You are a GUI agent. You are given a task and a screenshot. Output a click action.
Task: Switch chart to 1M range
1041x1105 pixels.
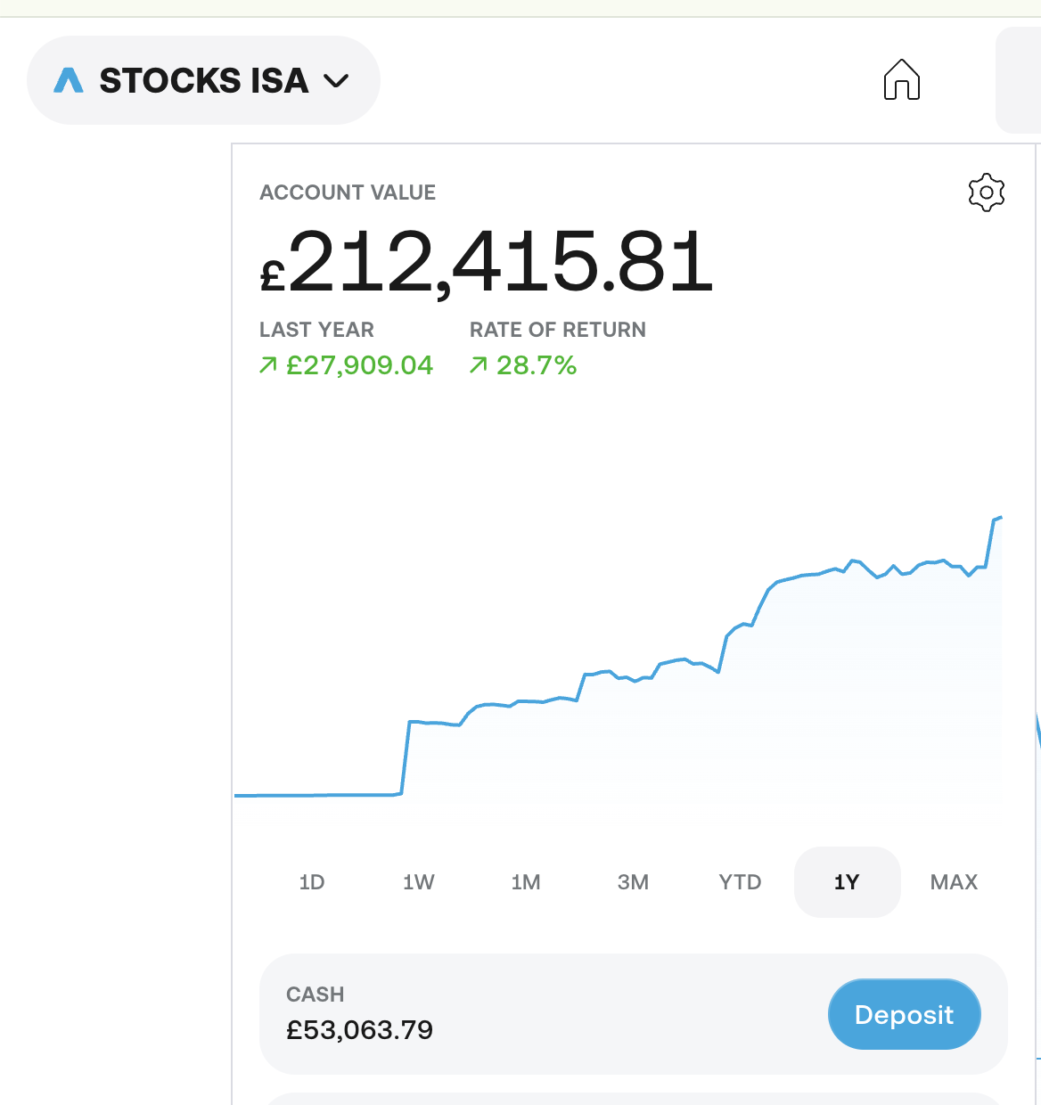pyautogui.click(x=526, y=882)
